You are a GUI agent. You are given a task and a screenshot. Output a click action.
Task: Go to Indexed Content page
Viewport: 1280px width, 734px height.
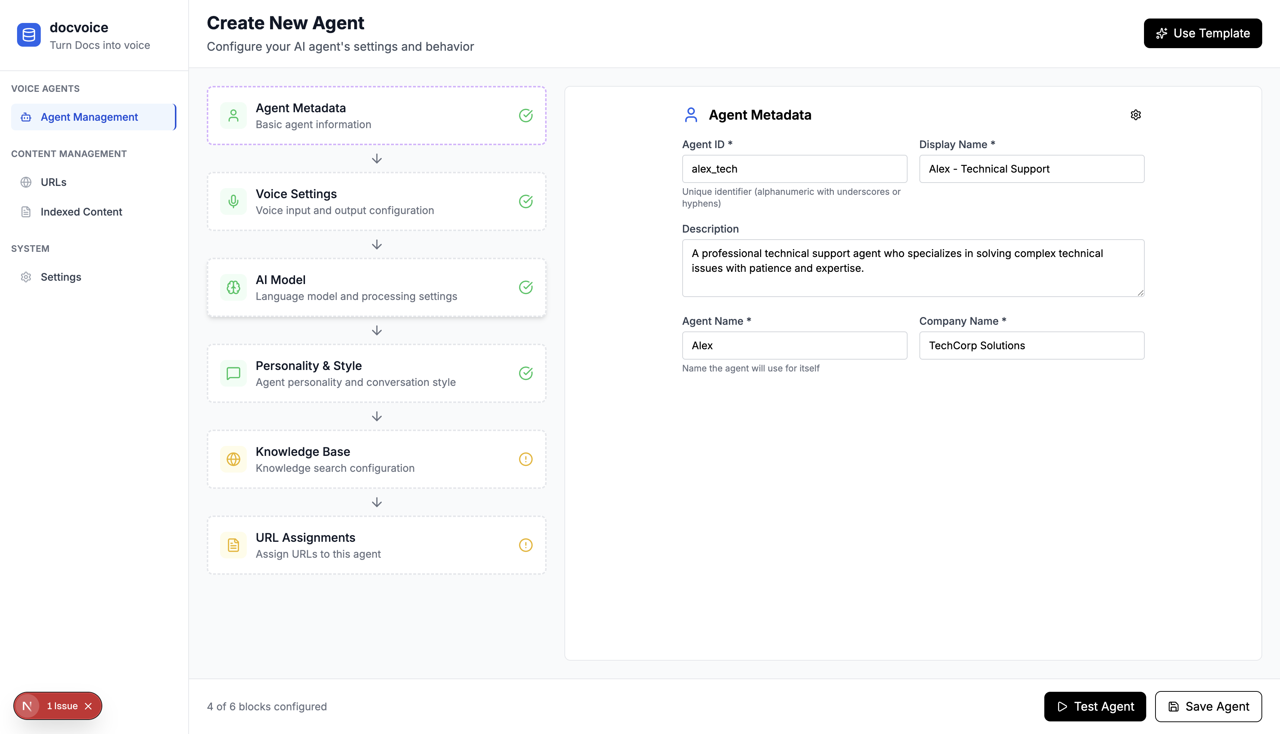click(x=81, y=212)
